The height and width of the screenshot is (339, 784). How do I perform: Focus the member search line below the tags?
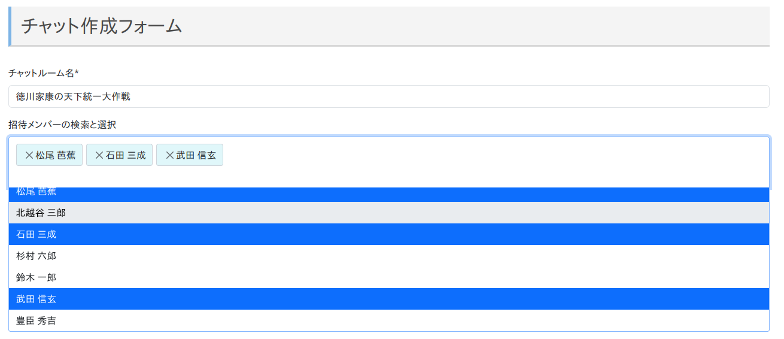[389, 177]
